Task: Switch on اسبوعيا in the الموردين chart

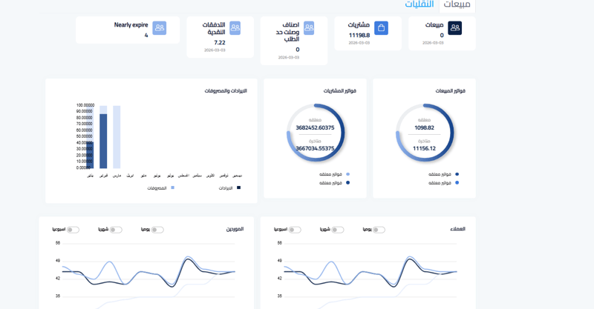Action: pyautogui.click(x=73, y=230)
